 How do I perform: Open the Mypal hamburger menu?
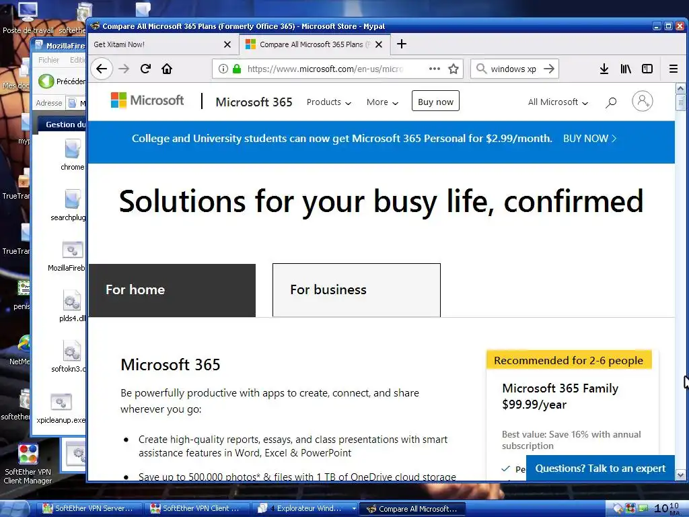tap(673, 69)
